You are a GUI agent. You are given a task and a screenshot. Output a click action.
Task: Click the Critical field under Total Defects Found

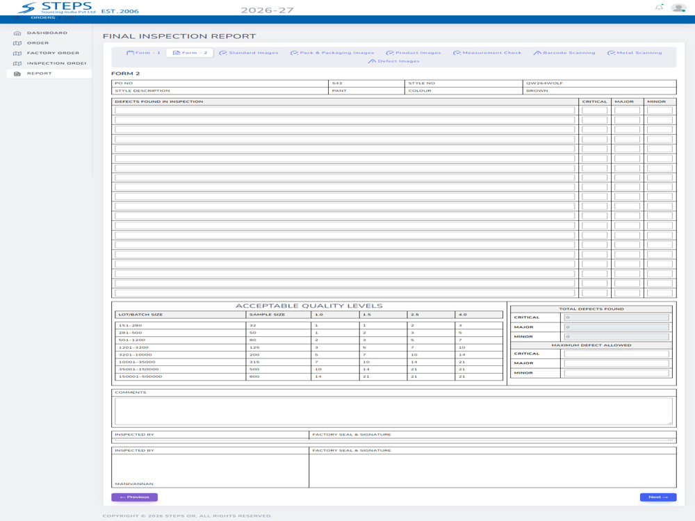coord(616,317)
